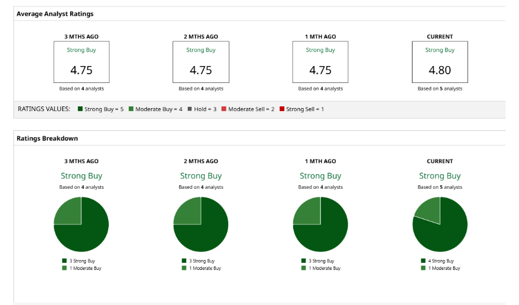Click the 1 MTH AGO average rating box
Image resolution: width=519 pixels, height=305 pixels.
pyautogui.click(x=320, y=62)
